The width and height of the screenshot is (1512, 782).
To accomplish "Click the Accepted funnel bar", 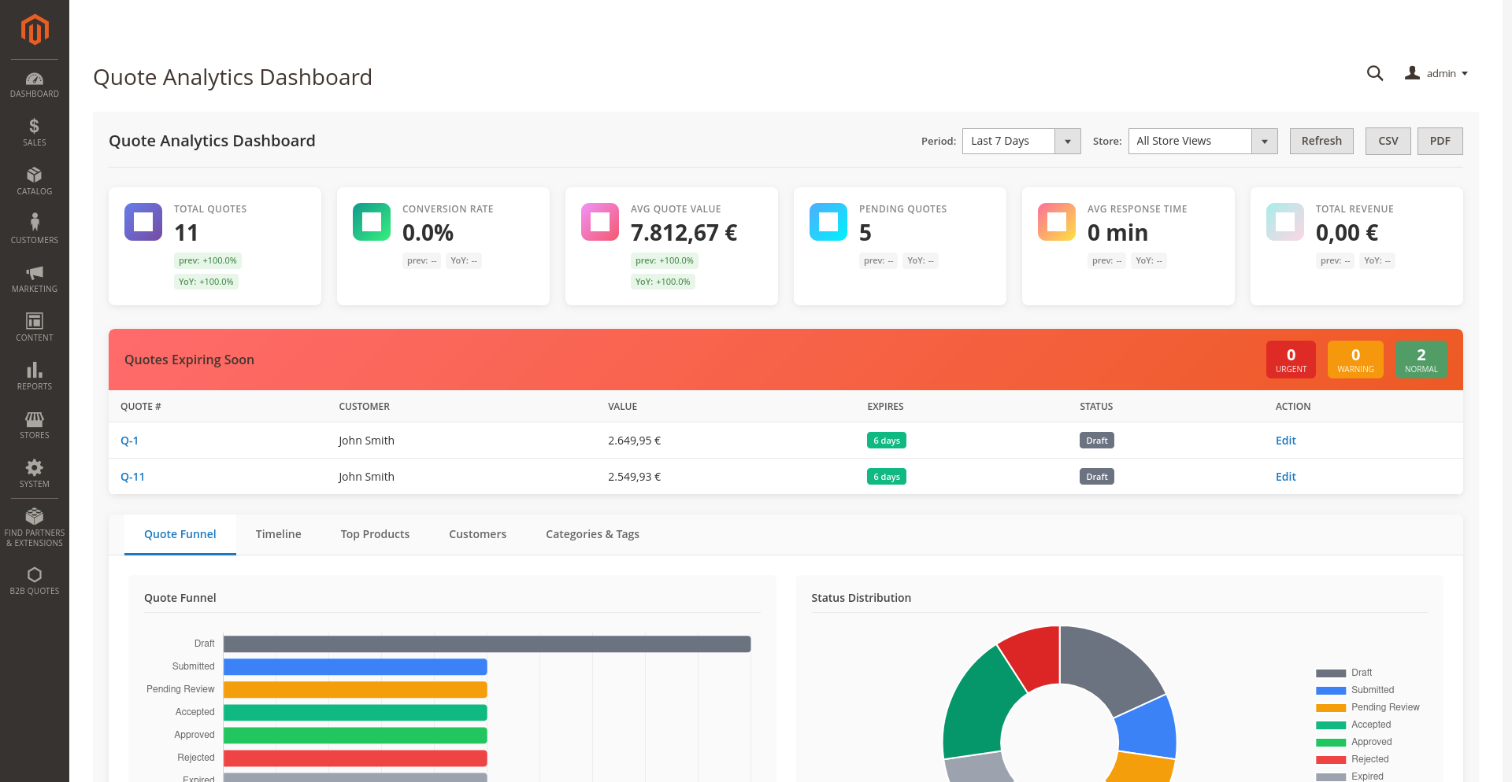I will point(355,713).
